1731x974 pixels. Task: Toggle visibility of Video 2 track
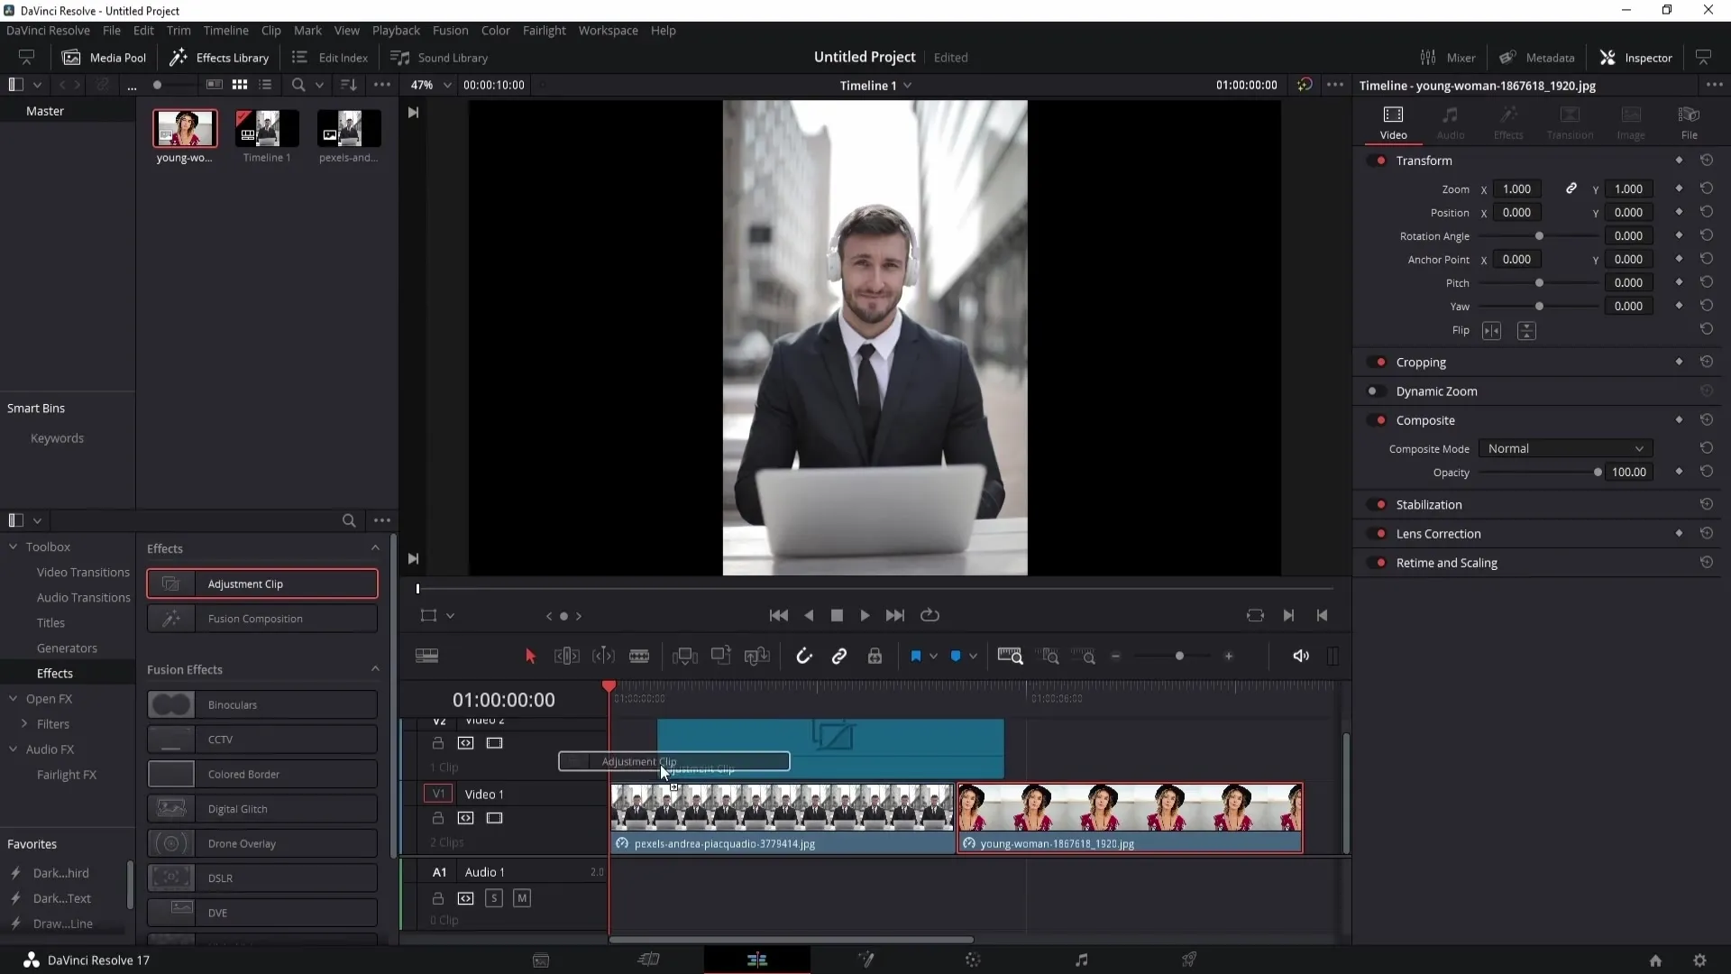point(493,742)
